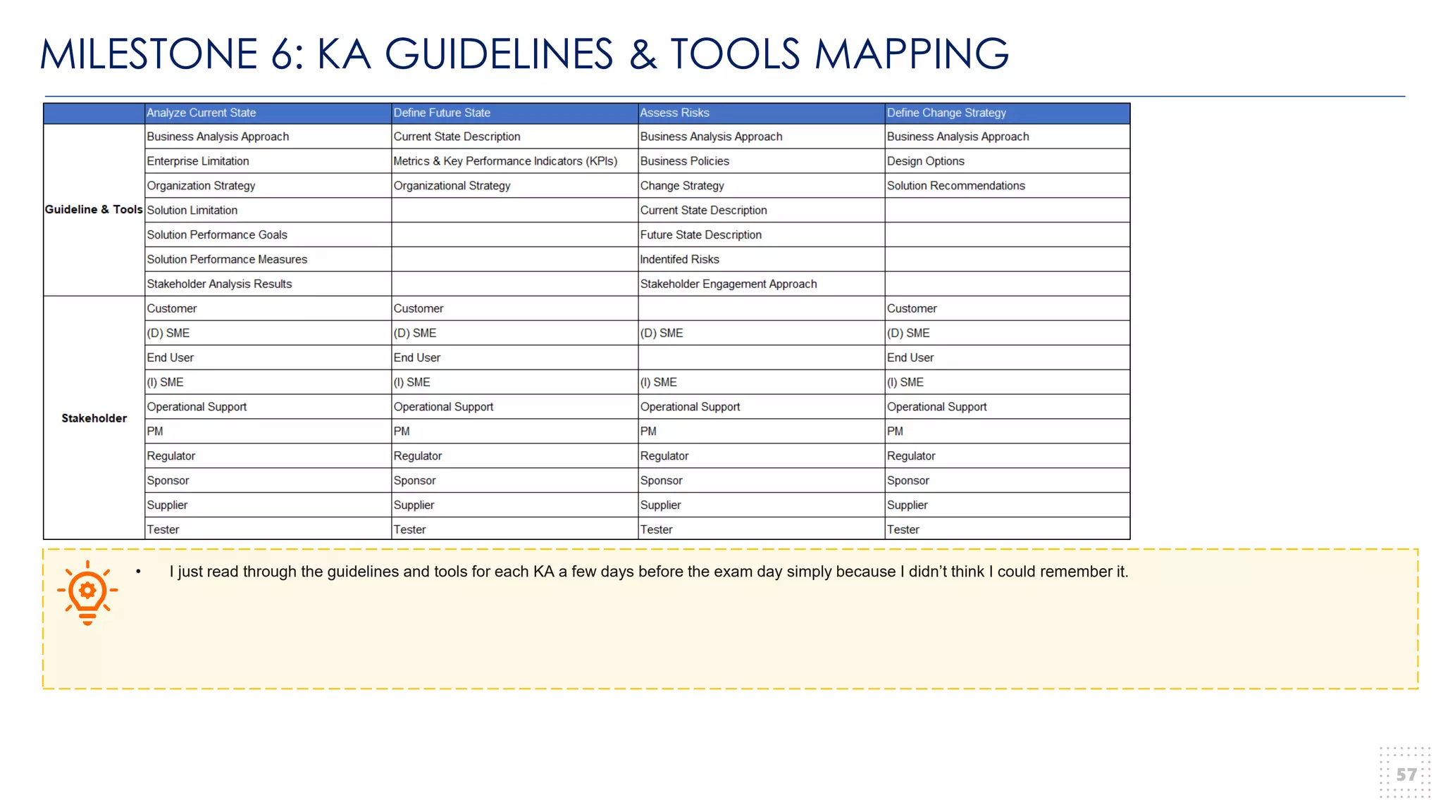Click the slide title 'Milestone 6: KA Guidelines & Tools Mapping'
This screenshot has height=811, width=1443.
pos(524,54)
